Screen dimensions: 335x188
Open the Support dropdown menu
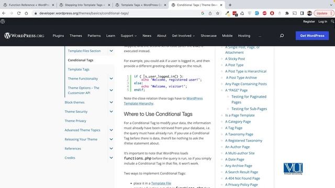tap(129, 36)
